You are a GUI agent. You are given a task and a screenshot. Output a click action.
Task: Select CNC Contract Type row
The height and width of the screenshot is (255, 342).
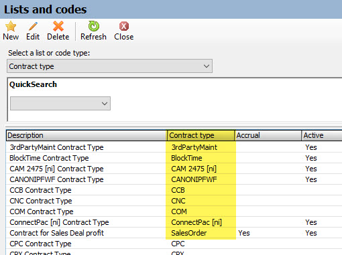pyautogui.click(x=174, y=201)
